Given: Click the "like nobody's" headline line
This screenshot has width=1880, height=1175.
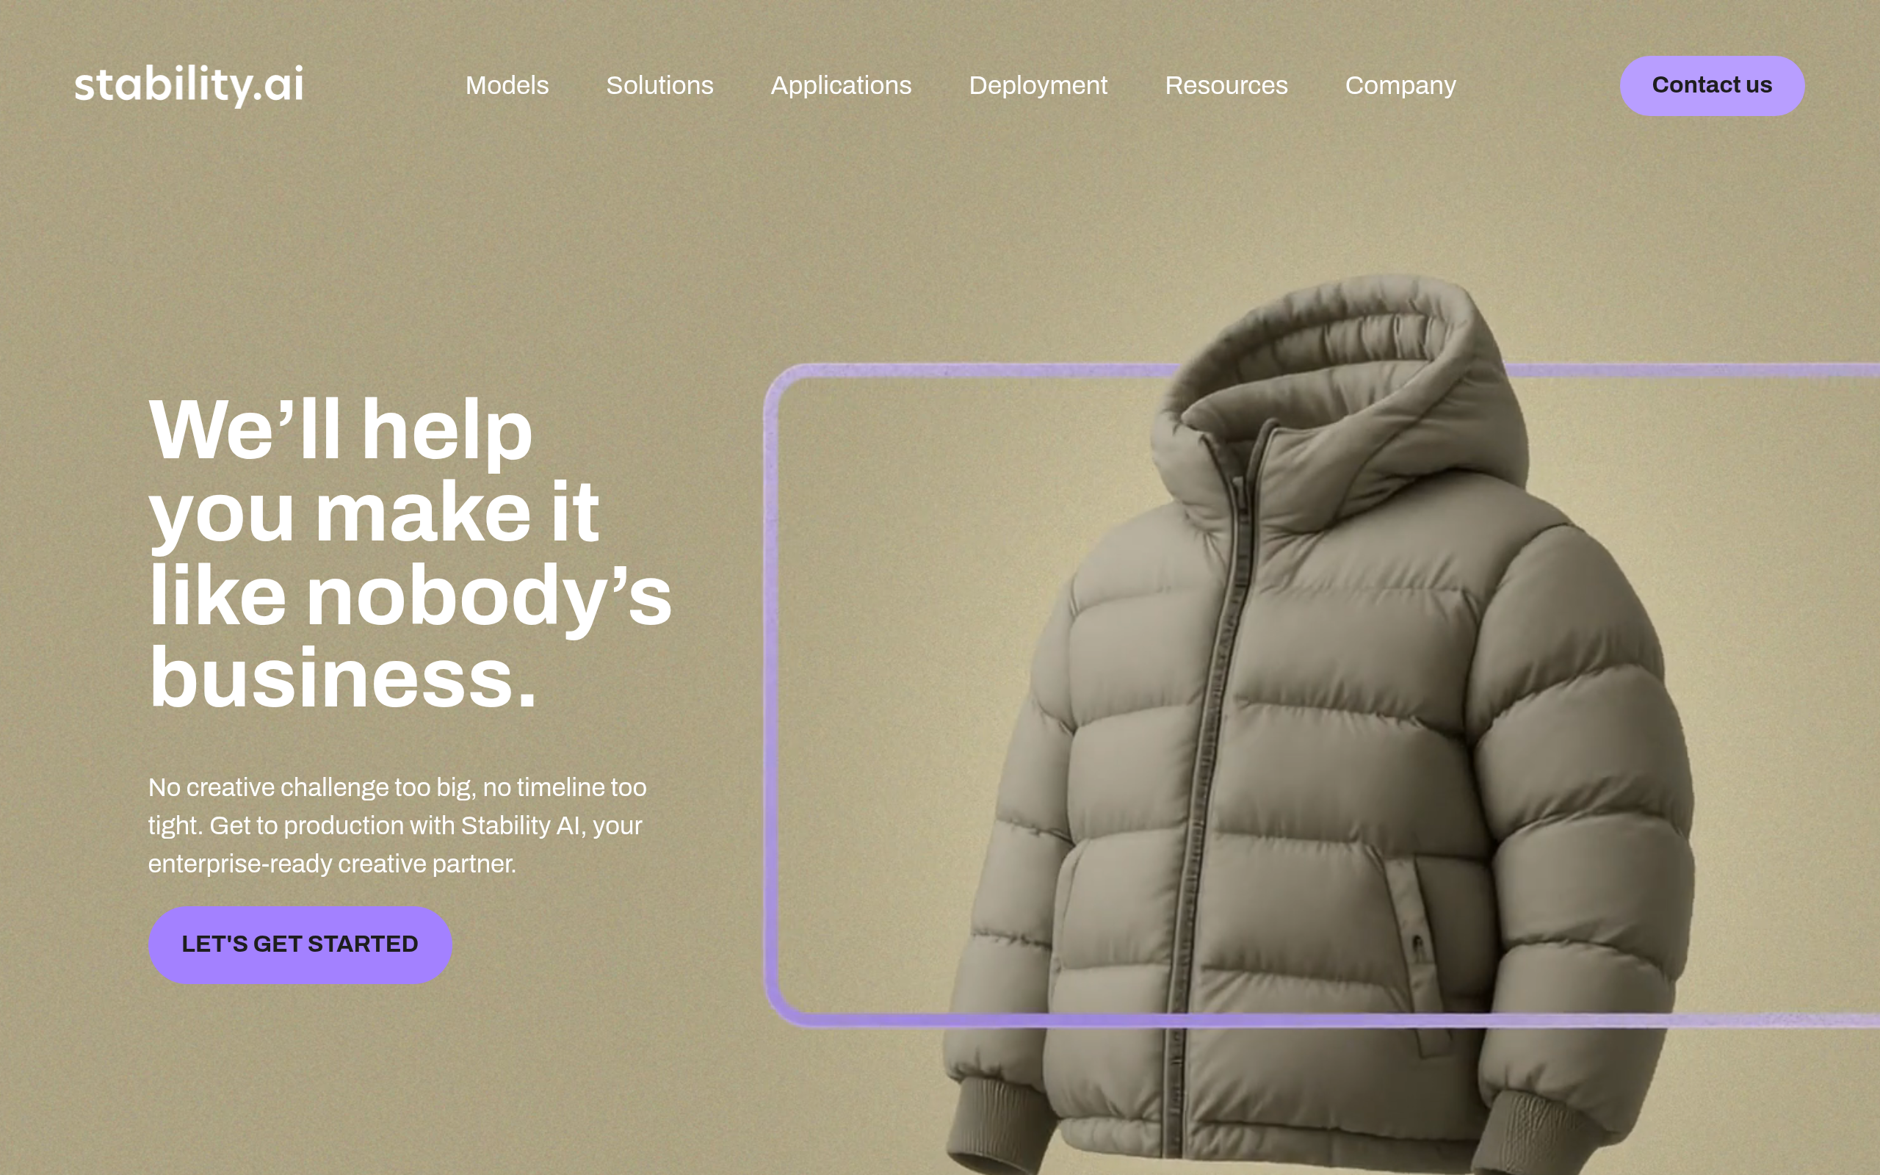Looking at the screenshot, I should [x=411, y=596].
